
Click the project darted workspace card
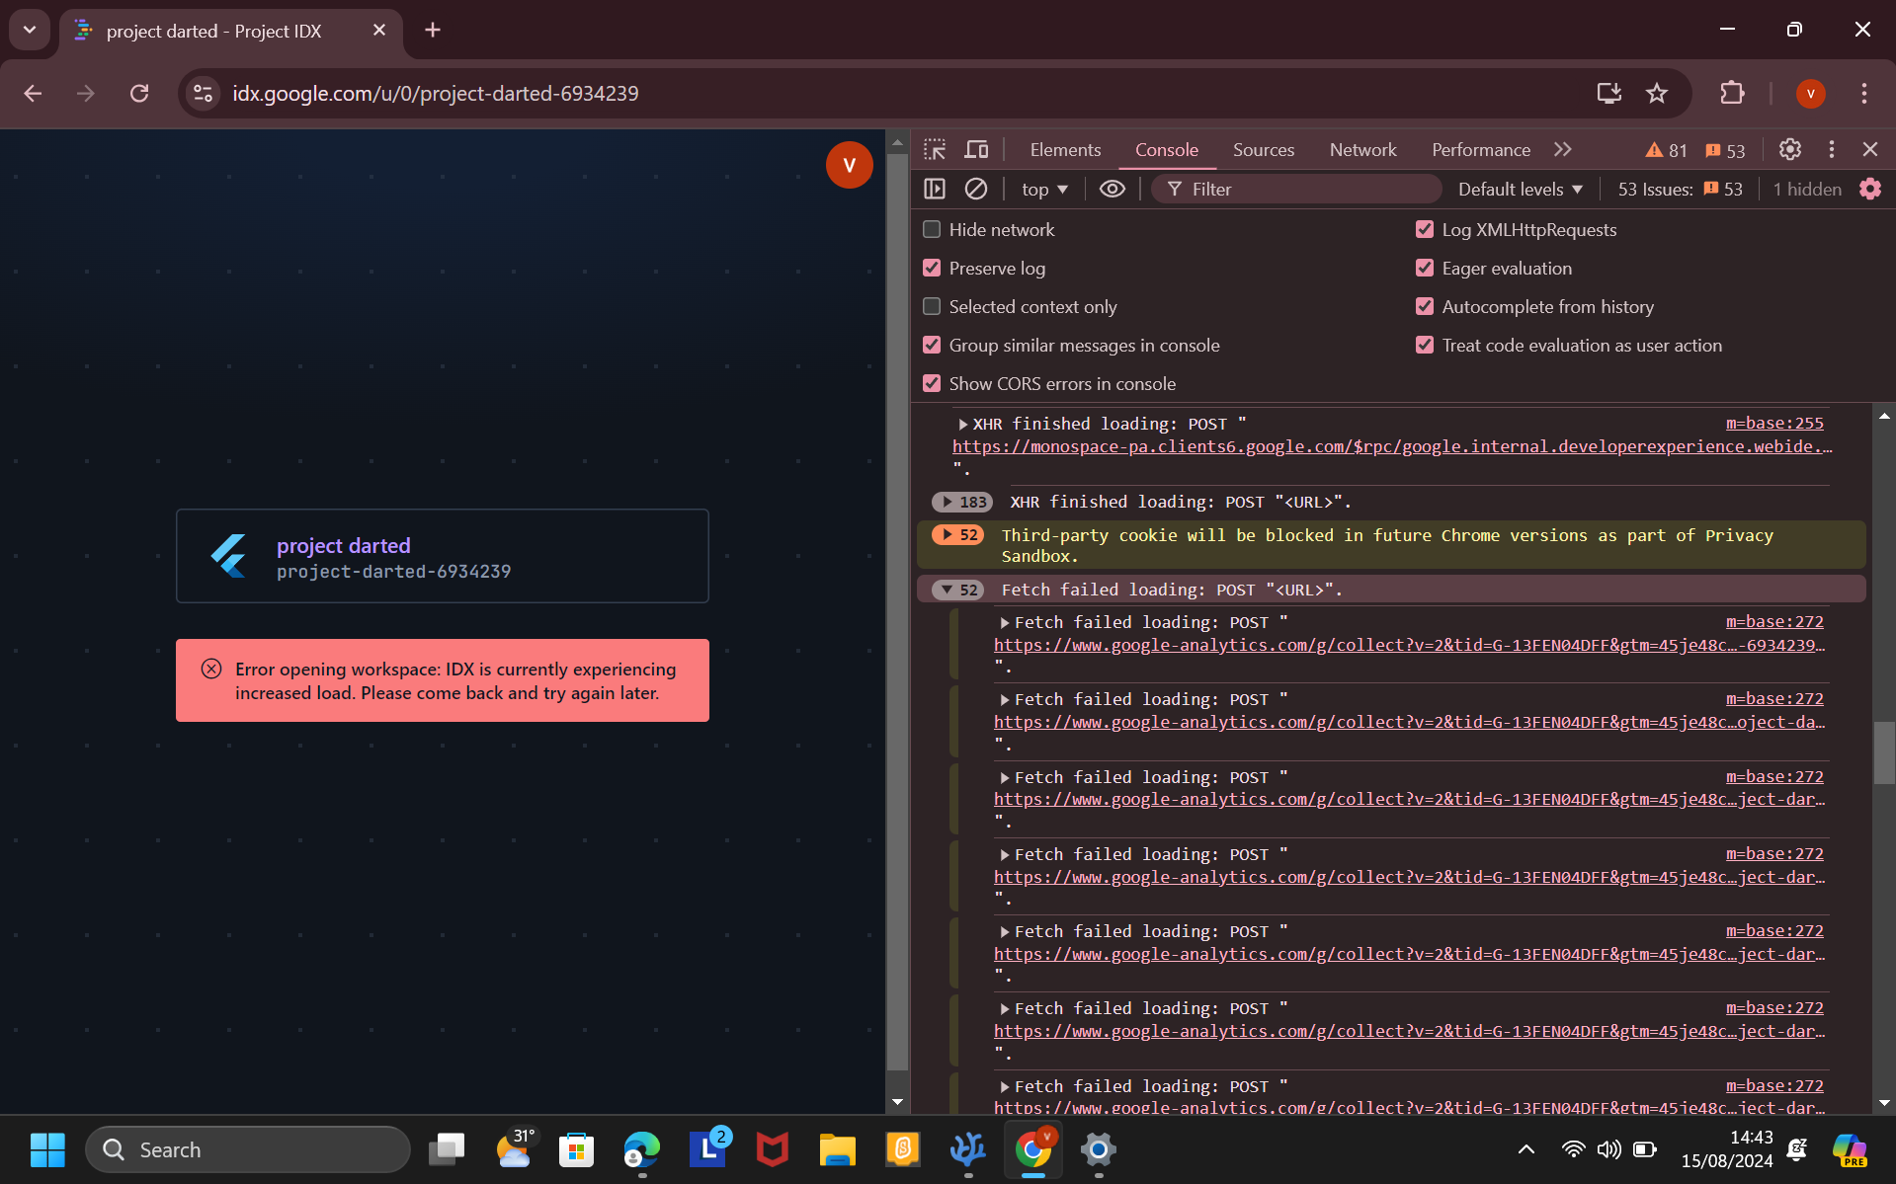point(442,556)
